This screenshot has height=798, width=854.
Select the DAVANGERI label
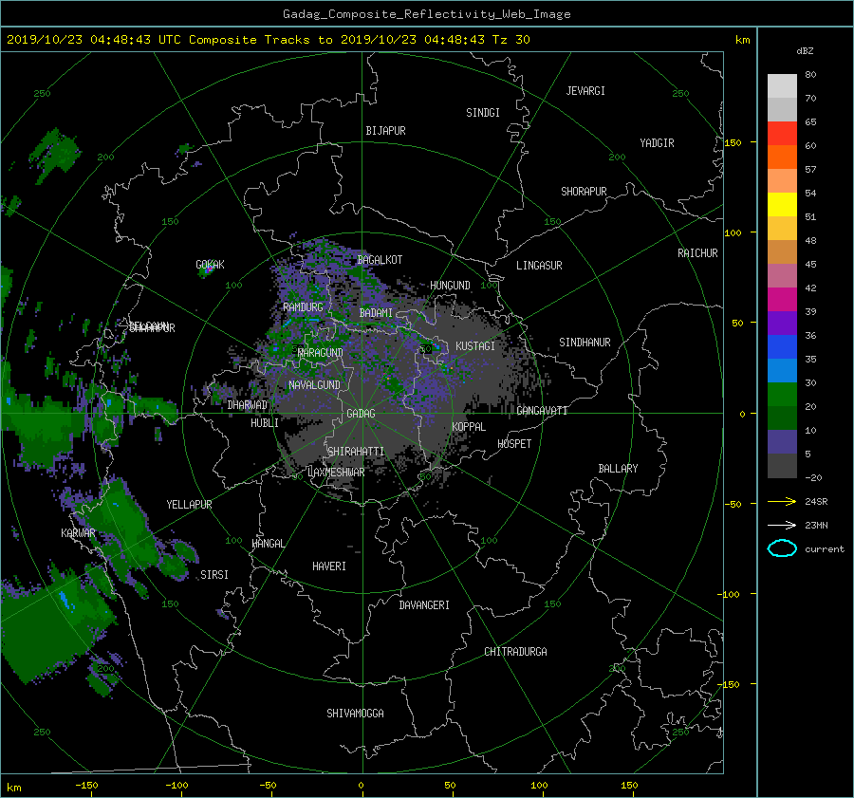click(x=424, y=605)
